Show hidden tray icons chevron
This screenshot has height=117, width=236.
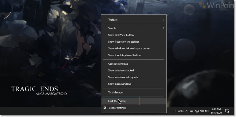click(187, 111)
